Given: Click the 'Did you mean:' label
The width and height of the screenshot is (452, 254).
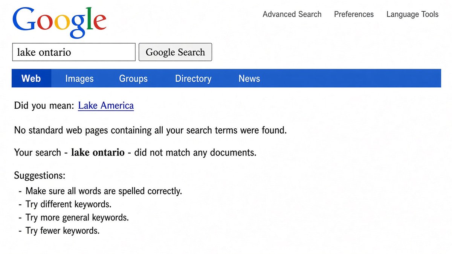Looking at the screenshot, I should (44, 106).
